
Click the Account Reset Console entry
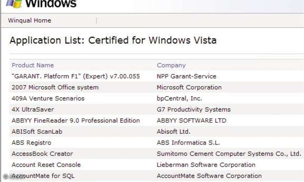point(46,165)
